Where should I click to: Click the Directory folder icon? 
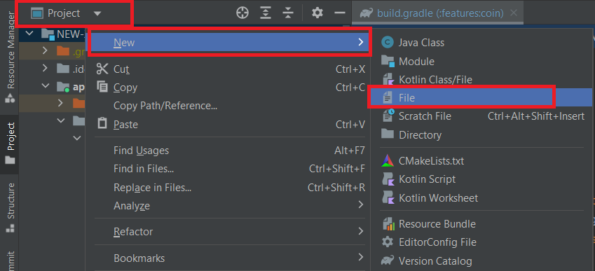coord(388,134)
